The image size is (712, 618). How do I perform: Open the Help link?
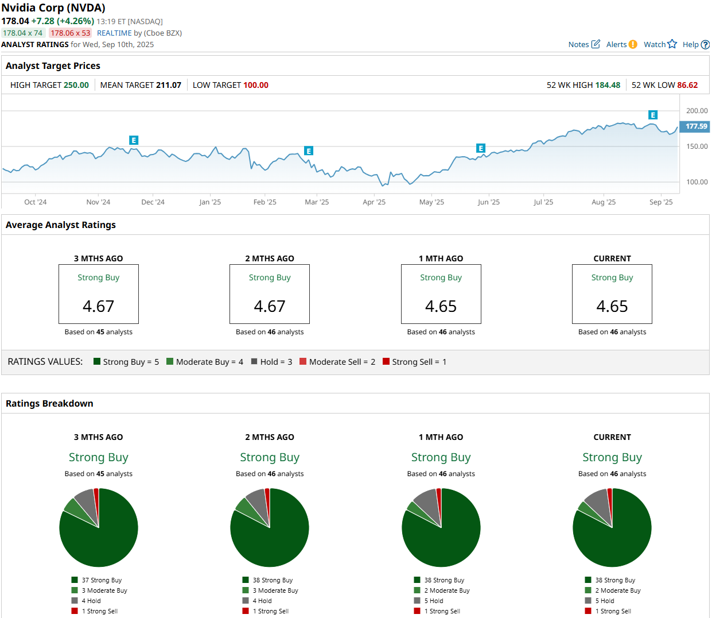[x=691, y=44]
